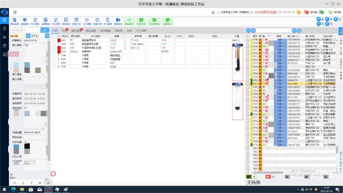The height and width of the screenshot is (193, 343).
Task: Open the Windows Start menu
Action: (x=4, y=190)
